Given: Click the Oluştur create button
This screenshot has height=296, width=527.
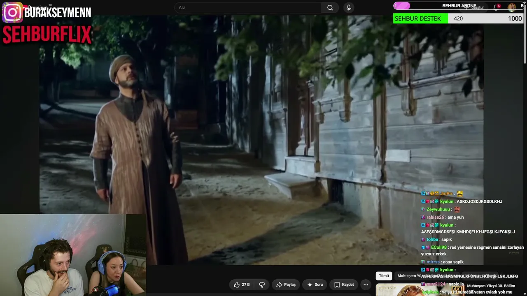Looking at the screenshot, I should 475,7.
